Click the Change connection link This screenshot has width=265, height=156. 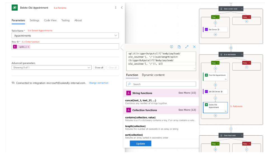[x=98, y=83]
